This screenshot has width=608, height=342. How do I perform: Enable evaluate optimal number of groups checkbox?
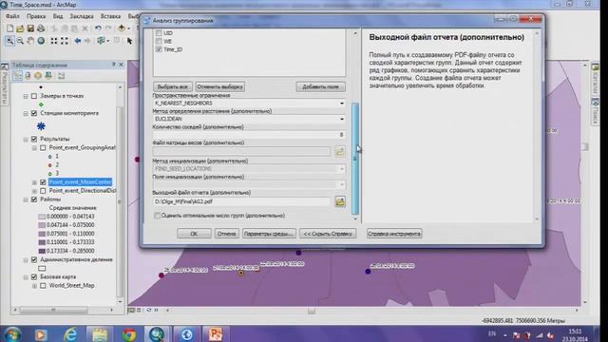157,216
